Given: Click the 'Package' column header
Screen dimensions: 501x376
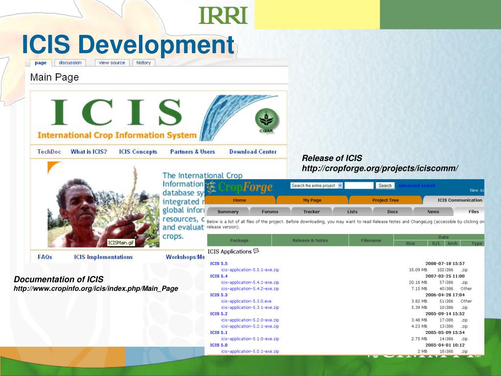Looking at the screenshot, I should pos(239,240).
